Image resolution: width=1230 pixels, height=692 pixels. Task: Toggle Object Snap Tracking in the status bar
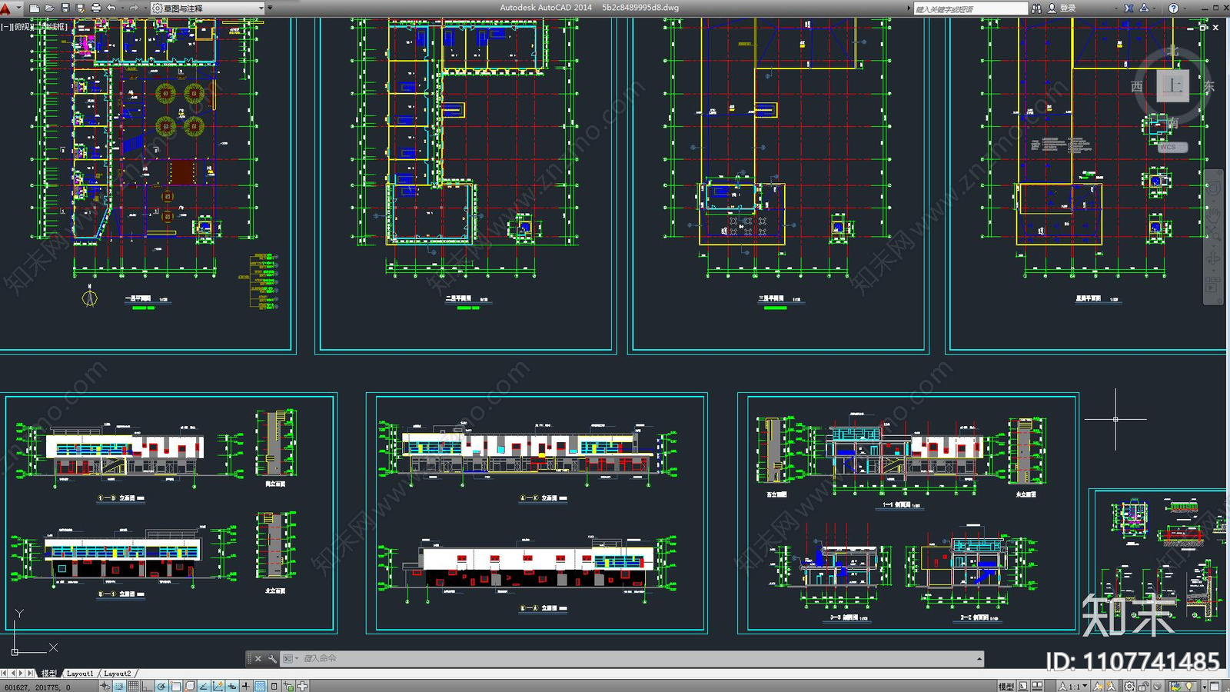pyautogui.click(x=204, y=686)
